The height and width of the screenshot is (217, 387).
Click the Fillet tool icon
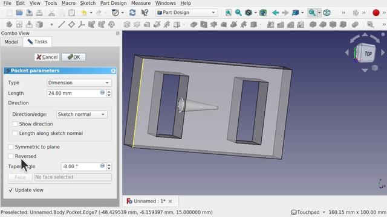click(x=313, y=24)
